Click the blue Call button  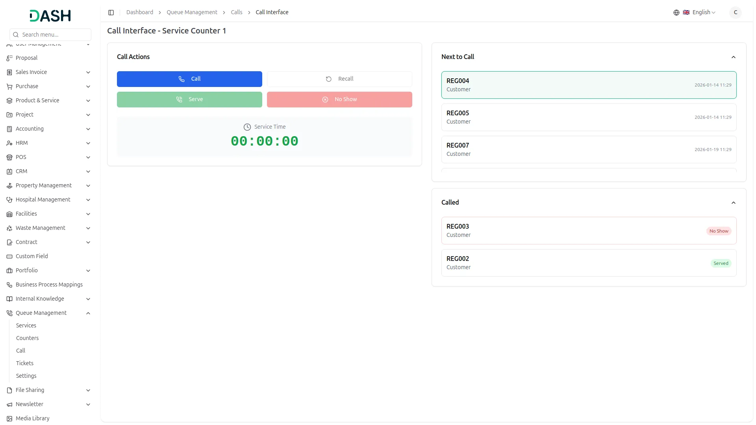point(189,79)
